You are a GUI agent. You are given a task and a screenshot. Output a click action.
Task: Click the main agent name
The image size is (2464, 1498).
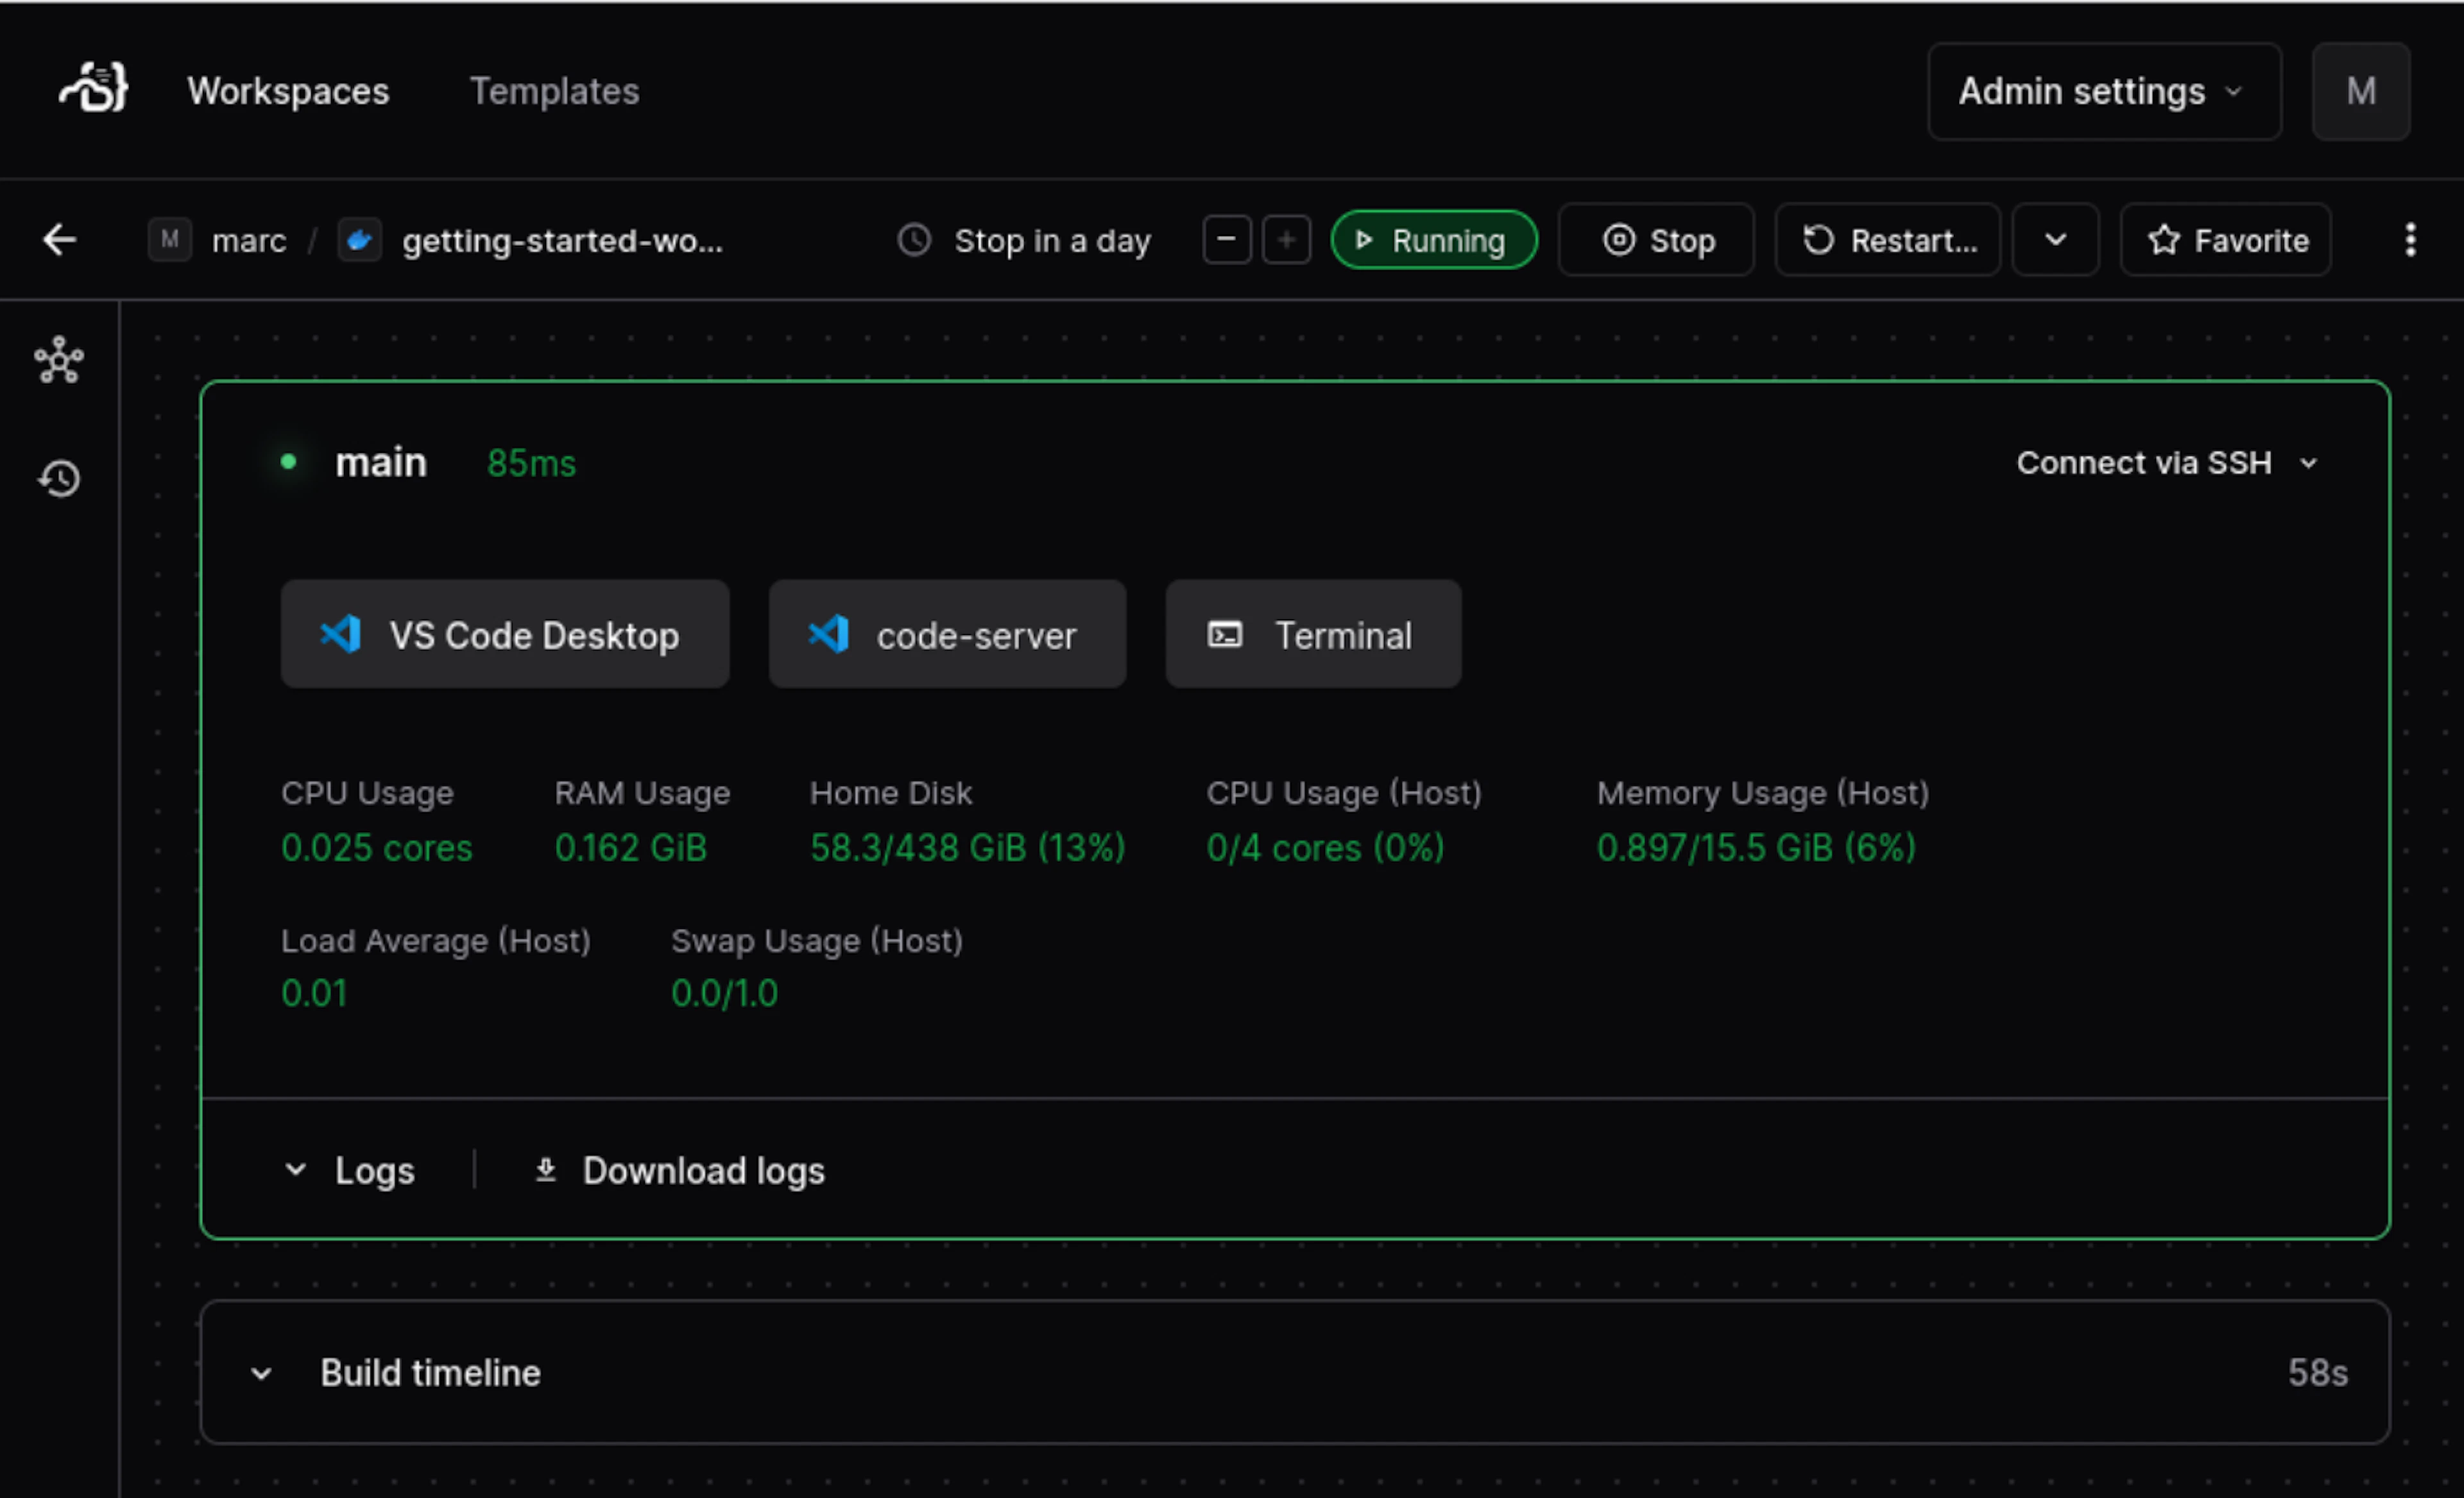pos(381,463)
